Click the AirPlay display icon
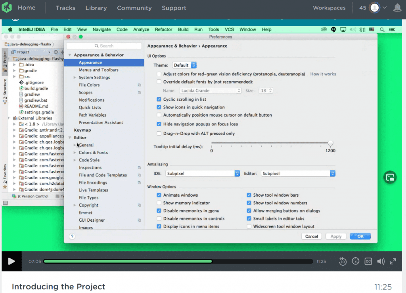 [x=343, y=29]
